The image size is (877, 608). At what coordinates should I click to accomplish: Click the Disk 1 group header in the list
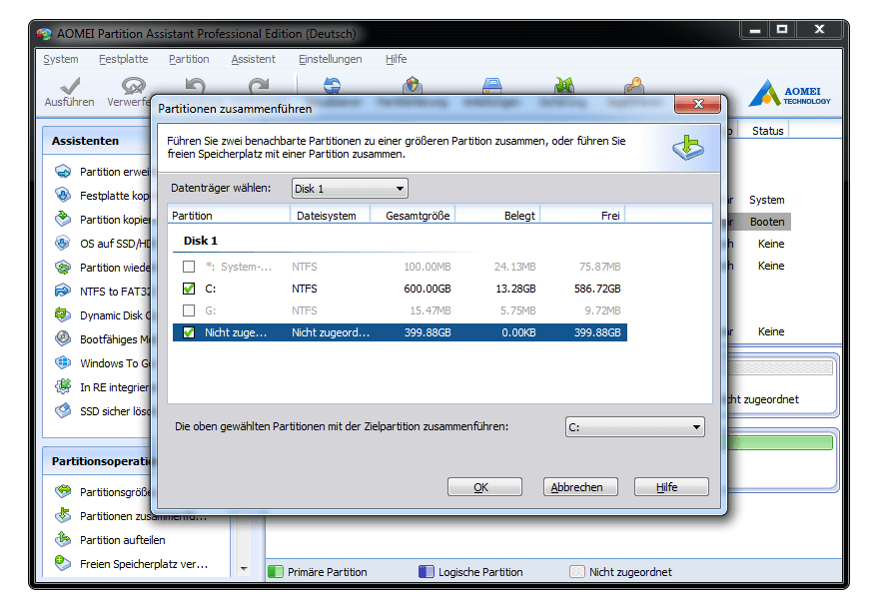(x=200, y=241)
